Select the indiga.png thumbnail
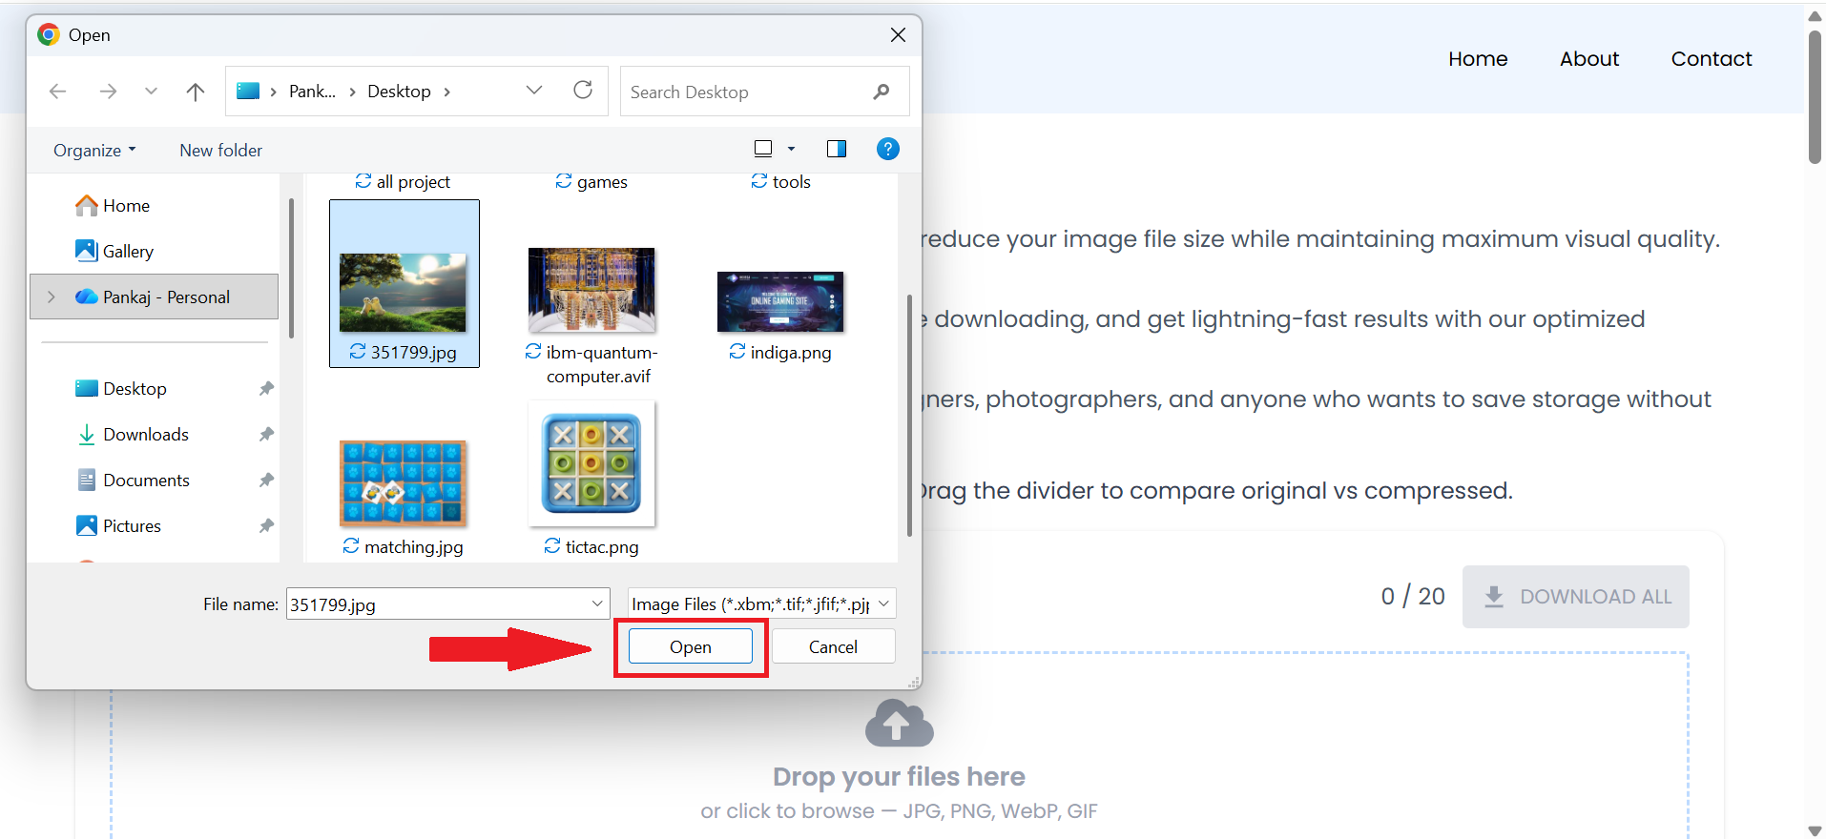 pos(780,301)
